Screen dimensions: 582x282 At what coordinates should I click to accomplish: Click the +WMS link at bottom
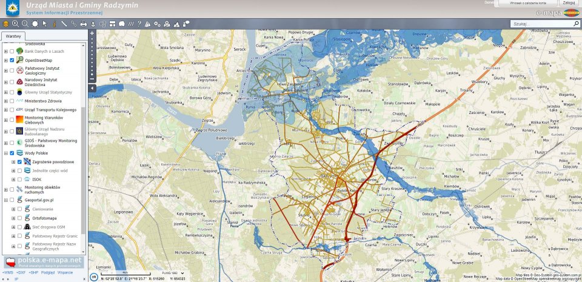coord(8,273)
